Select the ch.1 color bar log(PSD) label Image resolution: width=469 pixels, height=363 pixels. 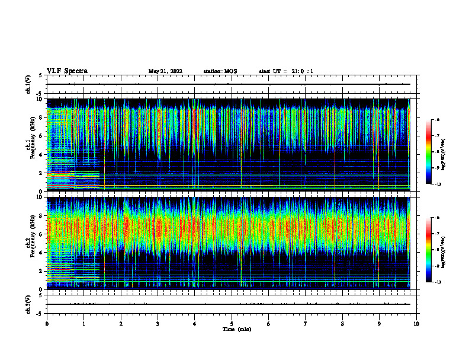click(444, 155)
